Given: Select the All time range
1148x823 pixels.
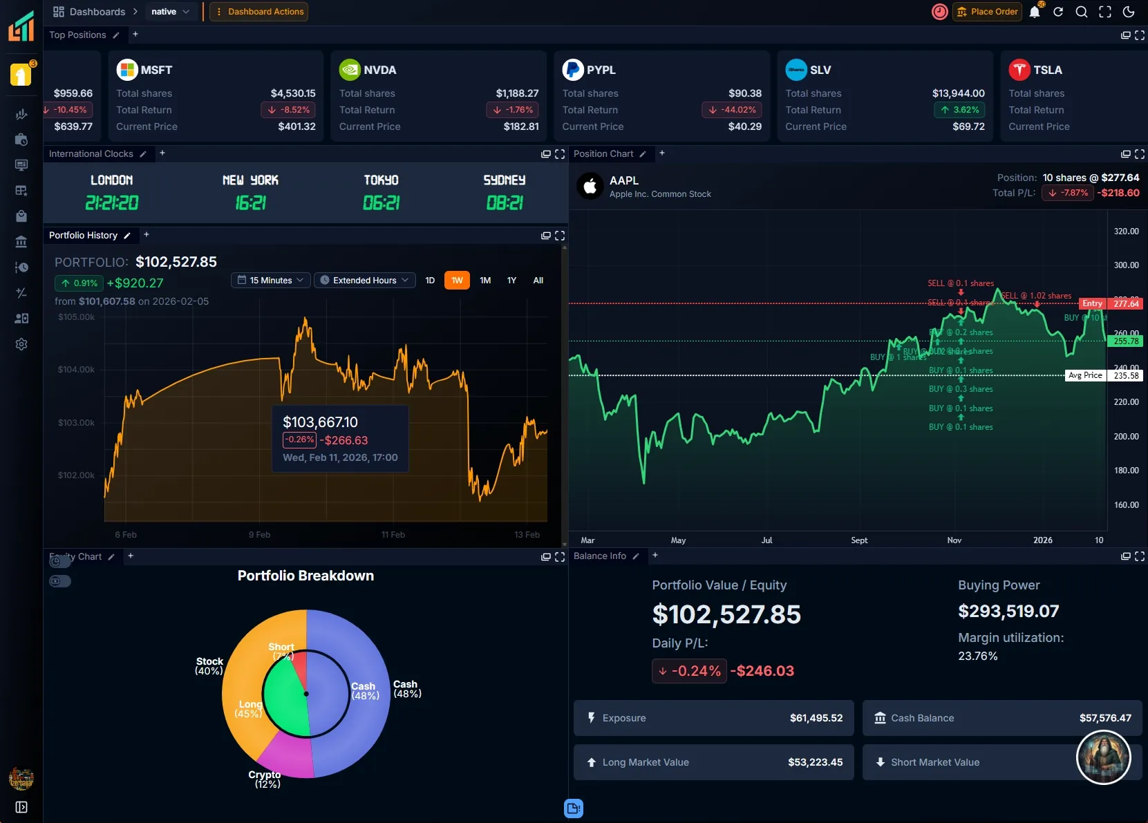Looking at the screenshot, I should point(538,281).
